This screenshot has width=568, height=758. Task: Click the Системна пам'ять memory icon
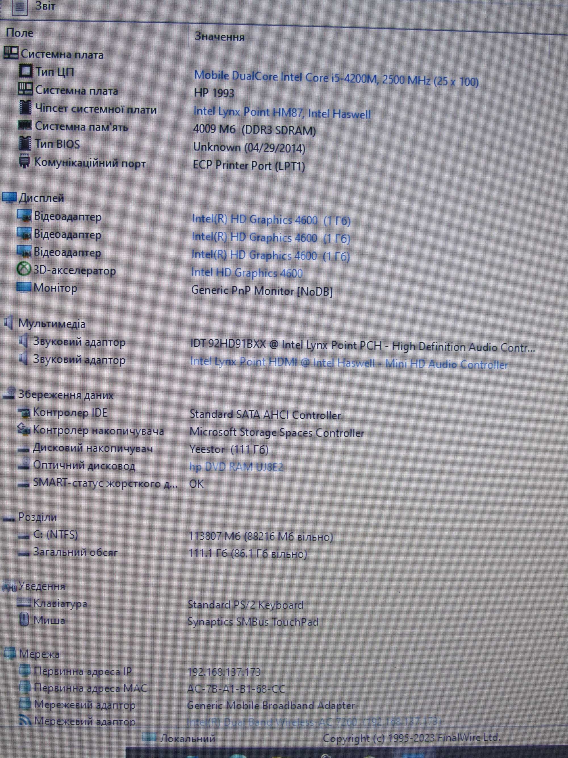25,125
